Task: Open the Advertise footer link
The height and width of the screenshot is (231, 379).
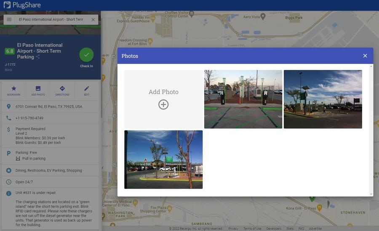Action: point(315,228)
